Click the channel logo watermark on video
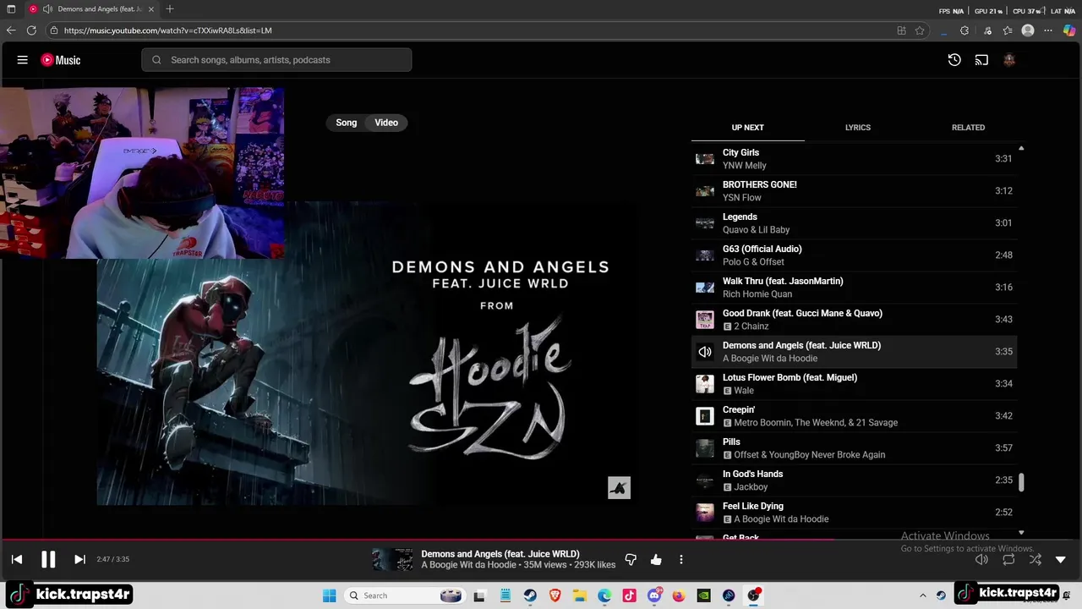Image resolution: width=1082 pixels, height=609 pixels. (x=619, y=488)
